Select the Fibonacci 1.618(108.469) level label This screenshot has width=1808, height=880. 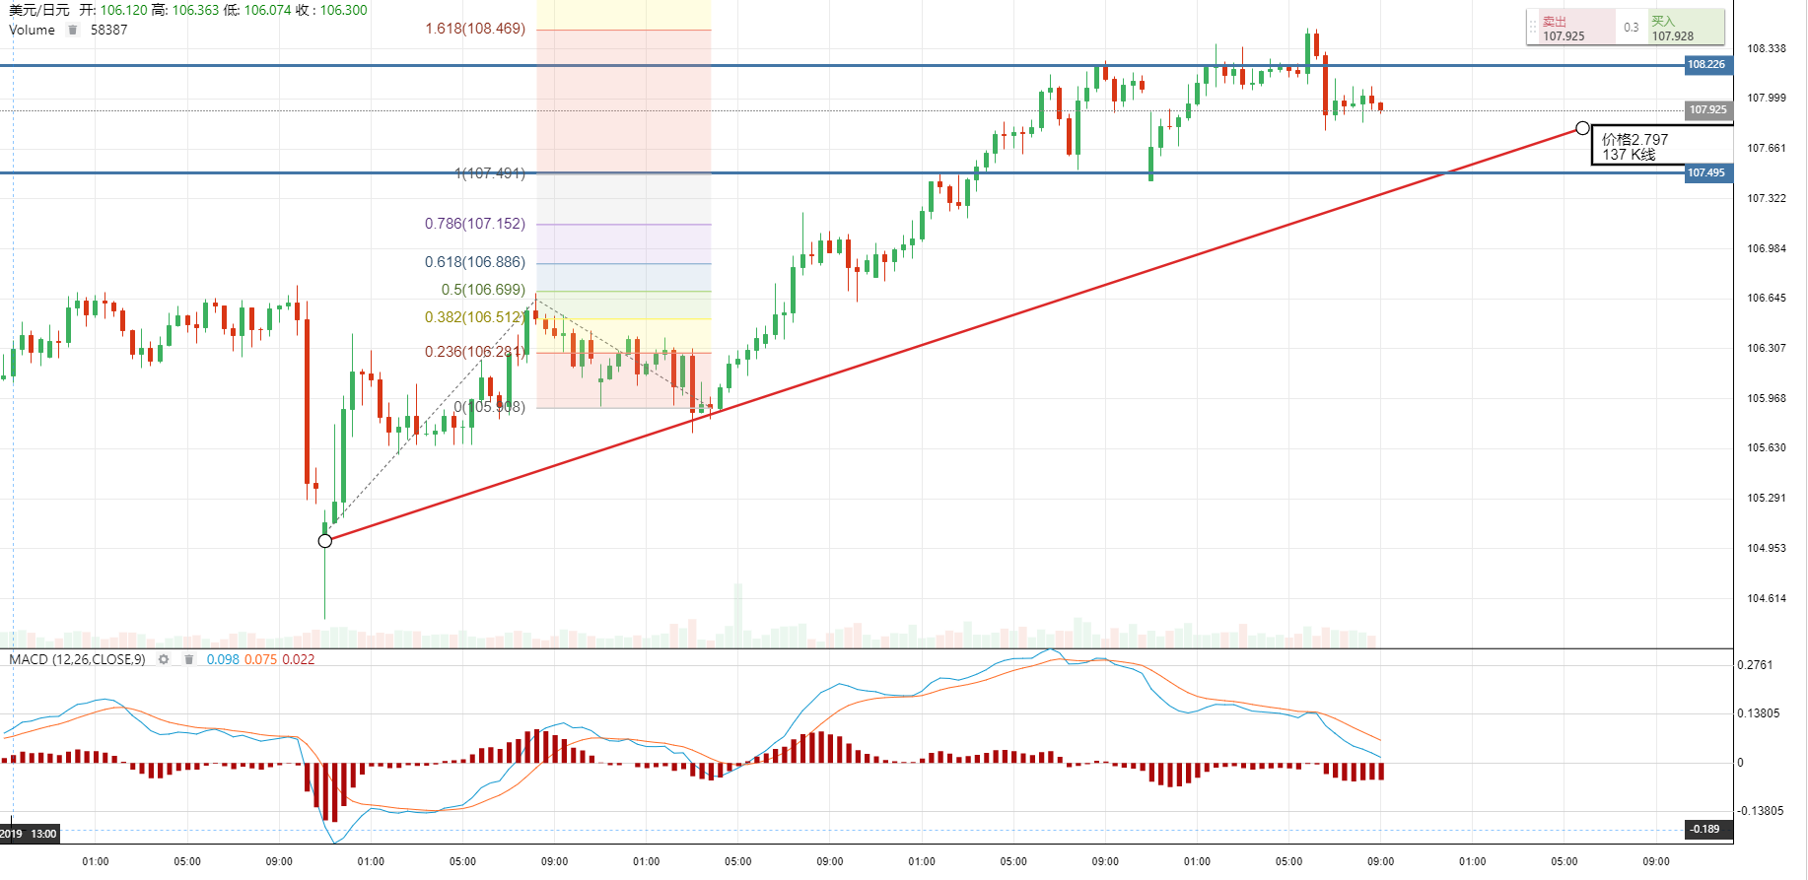pos(475,29)
